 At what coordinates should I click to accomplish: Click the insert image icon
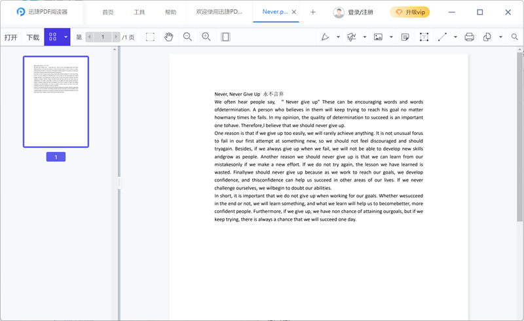coord(379,37)
